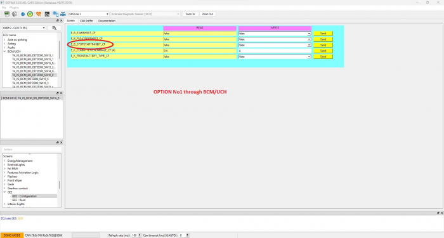Expand the Audio node
The width and height of the screenshot is (444, 238).
(4, 48)
